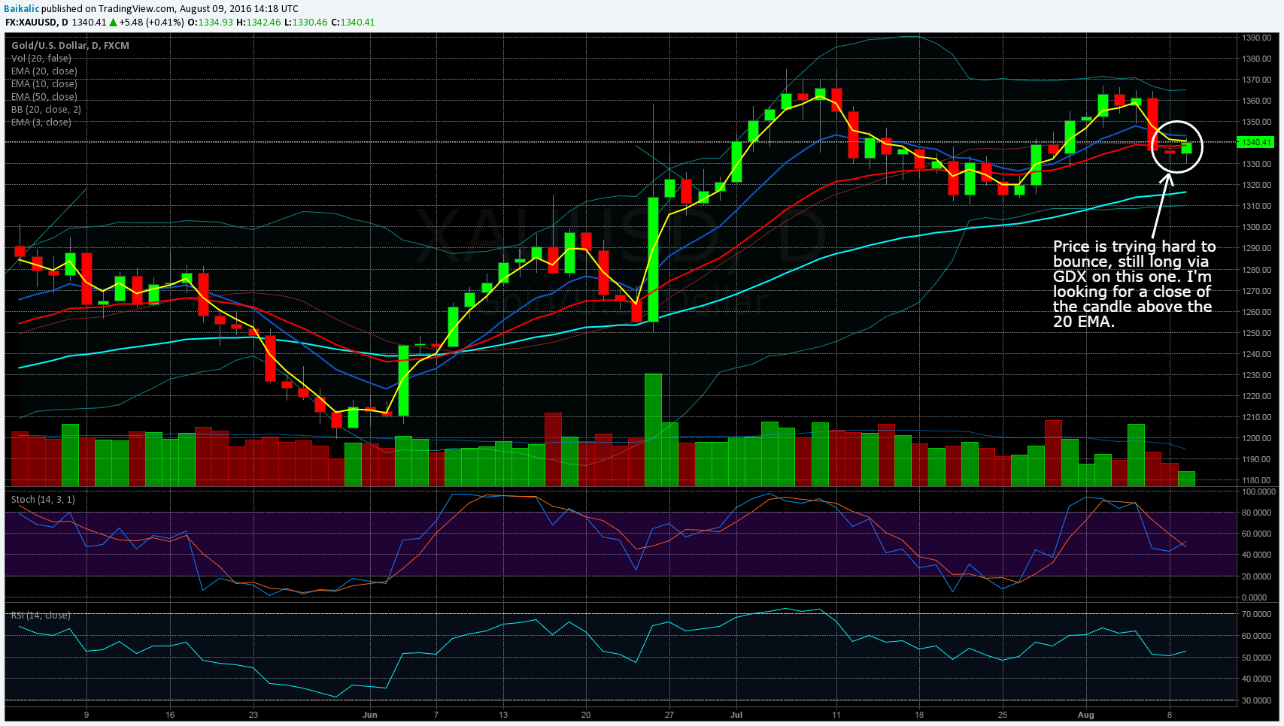Click the high price H:1342.46 value

[x=259, y=23]
